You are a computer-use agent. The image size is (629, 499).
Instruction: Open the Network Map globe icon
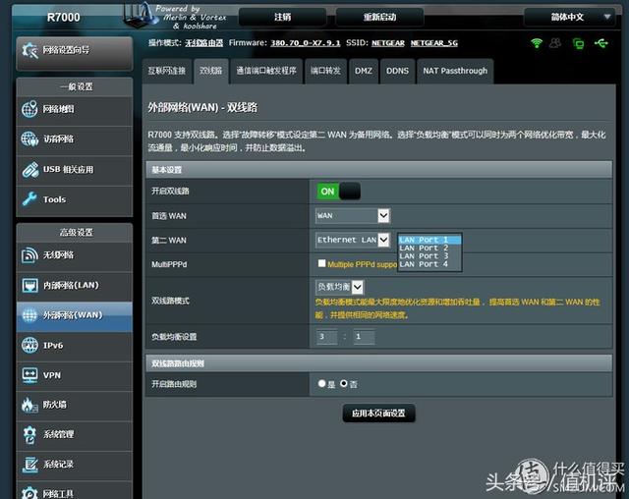point(29,109)
